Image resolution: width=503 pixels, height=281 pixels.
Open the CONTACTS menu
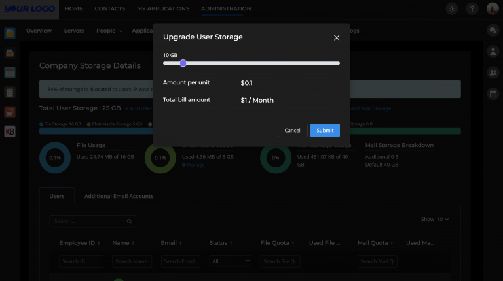click(110, 8)
